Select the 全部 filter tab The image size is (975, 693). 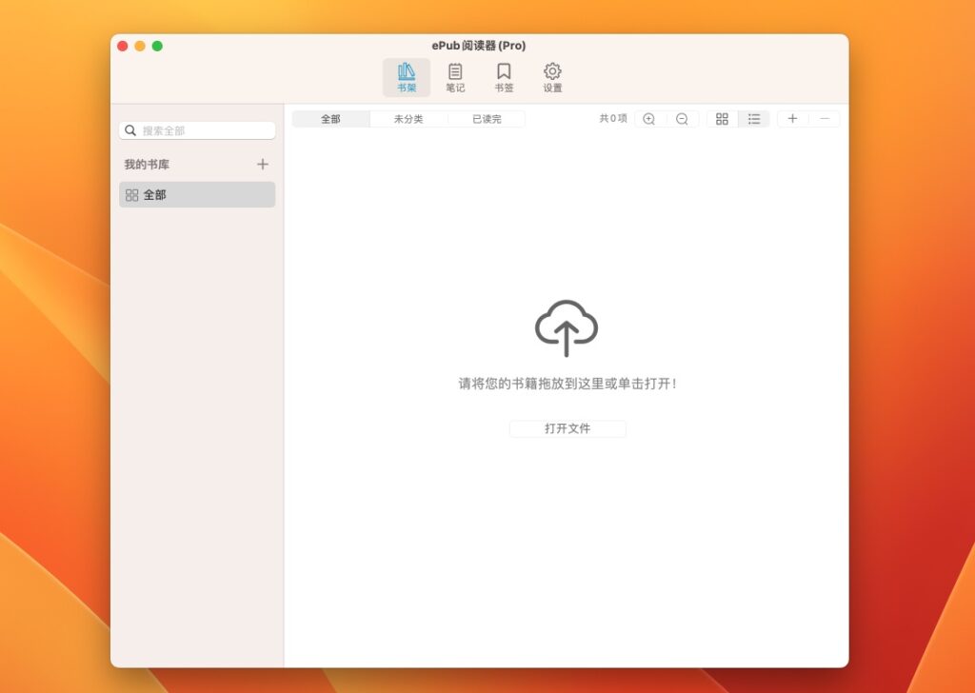point(330,118)
